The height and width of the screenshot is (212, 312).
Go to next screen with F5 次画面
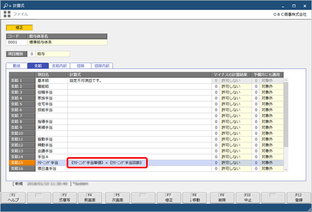pyautogui.click(x=117, y=198)
